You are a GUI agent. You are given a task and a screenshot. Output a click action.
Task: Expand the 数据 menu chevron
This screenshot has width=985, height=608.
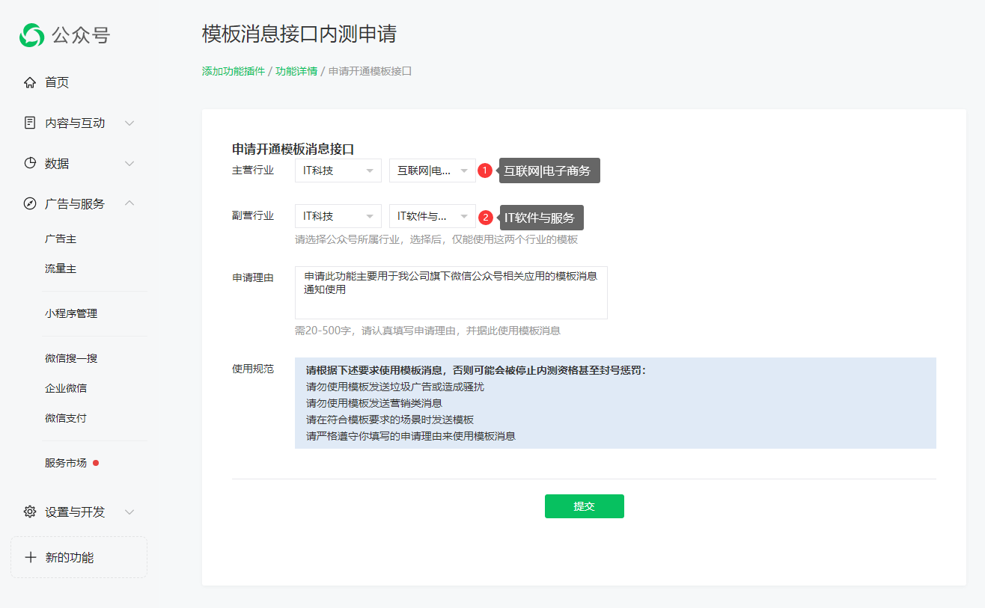click(129, 164)
